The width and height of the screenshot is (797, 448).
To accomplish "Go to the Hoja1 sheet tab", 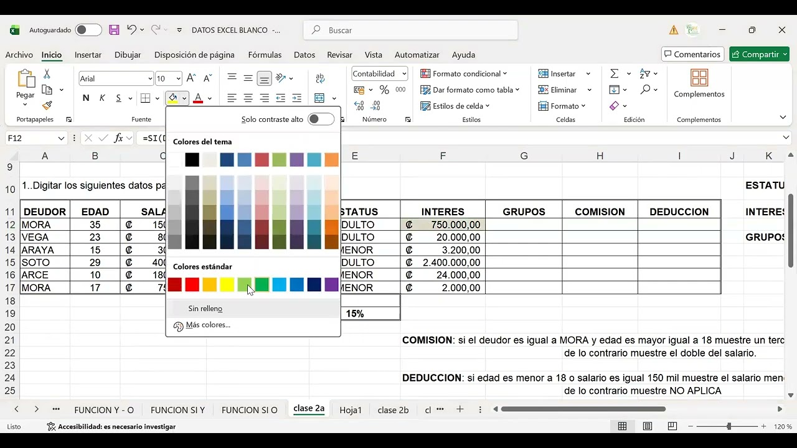I will click(x=351, y=410).
